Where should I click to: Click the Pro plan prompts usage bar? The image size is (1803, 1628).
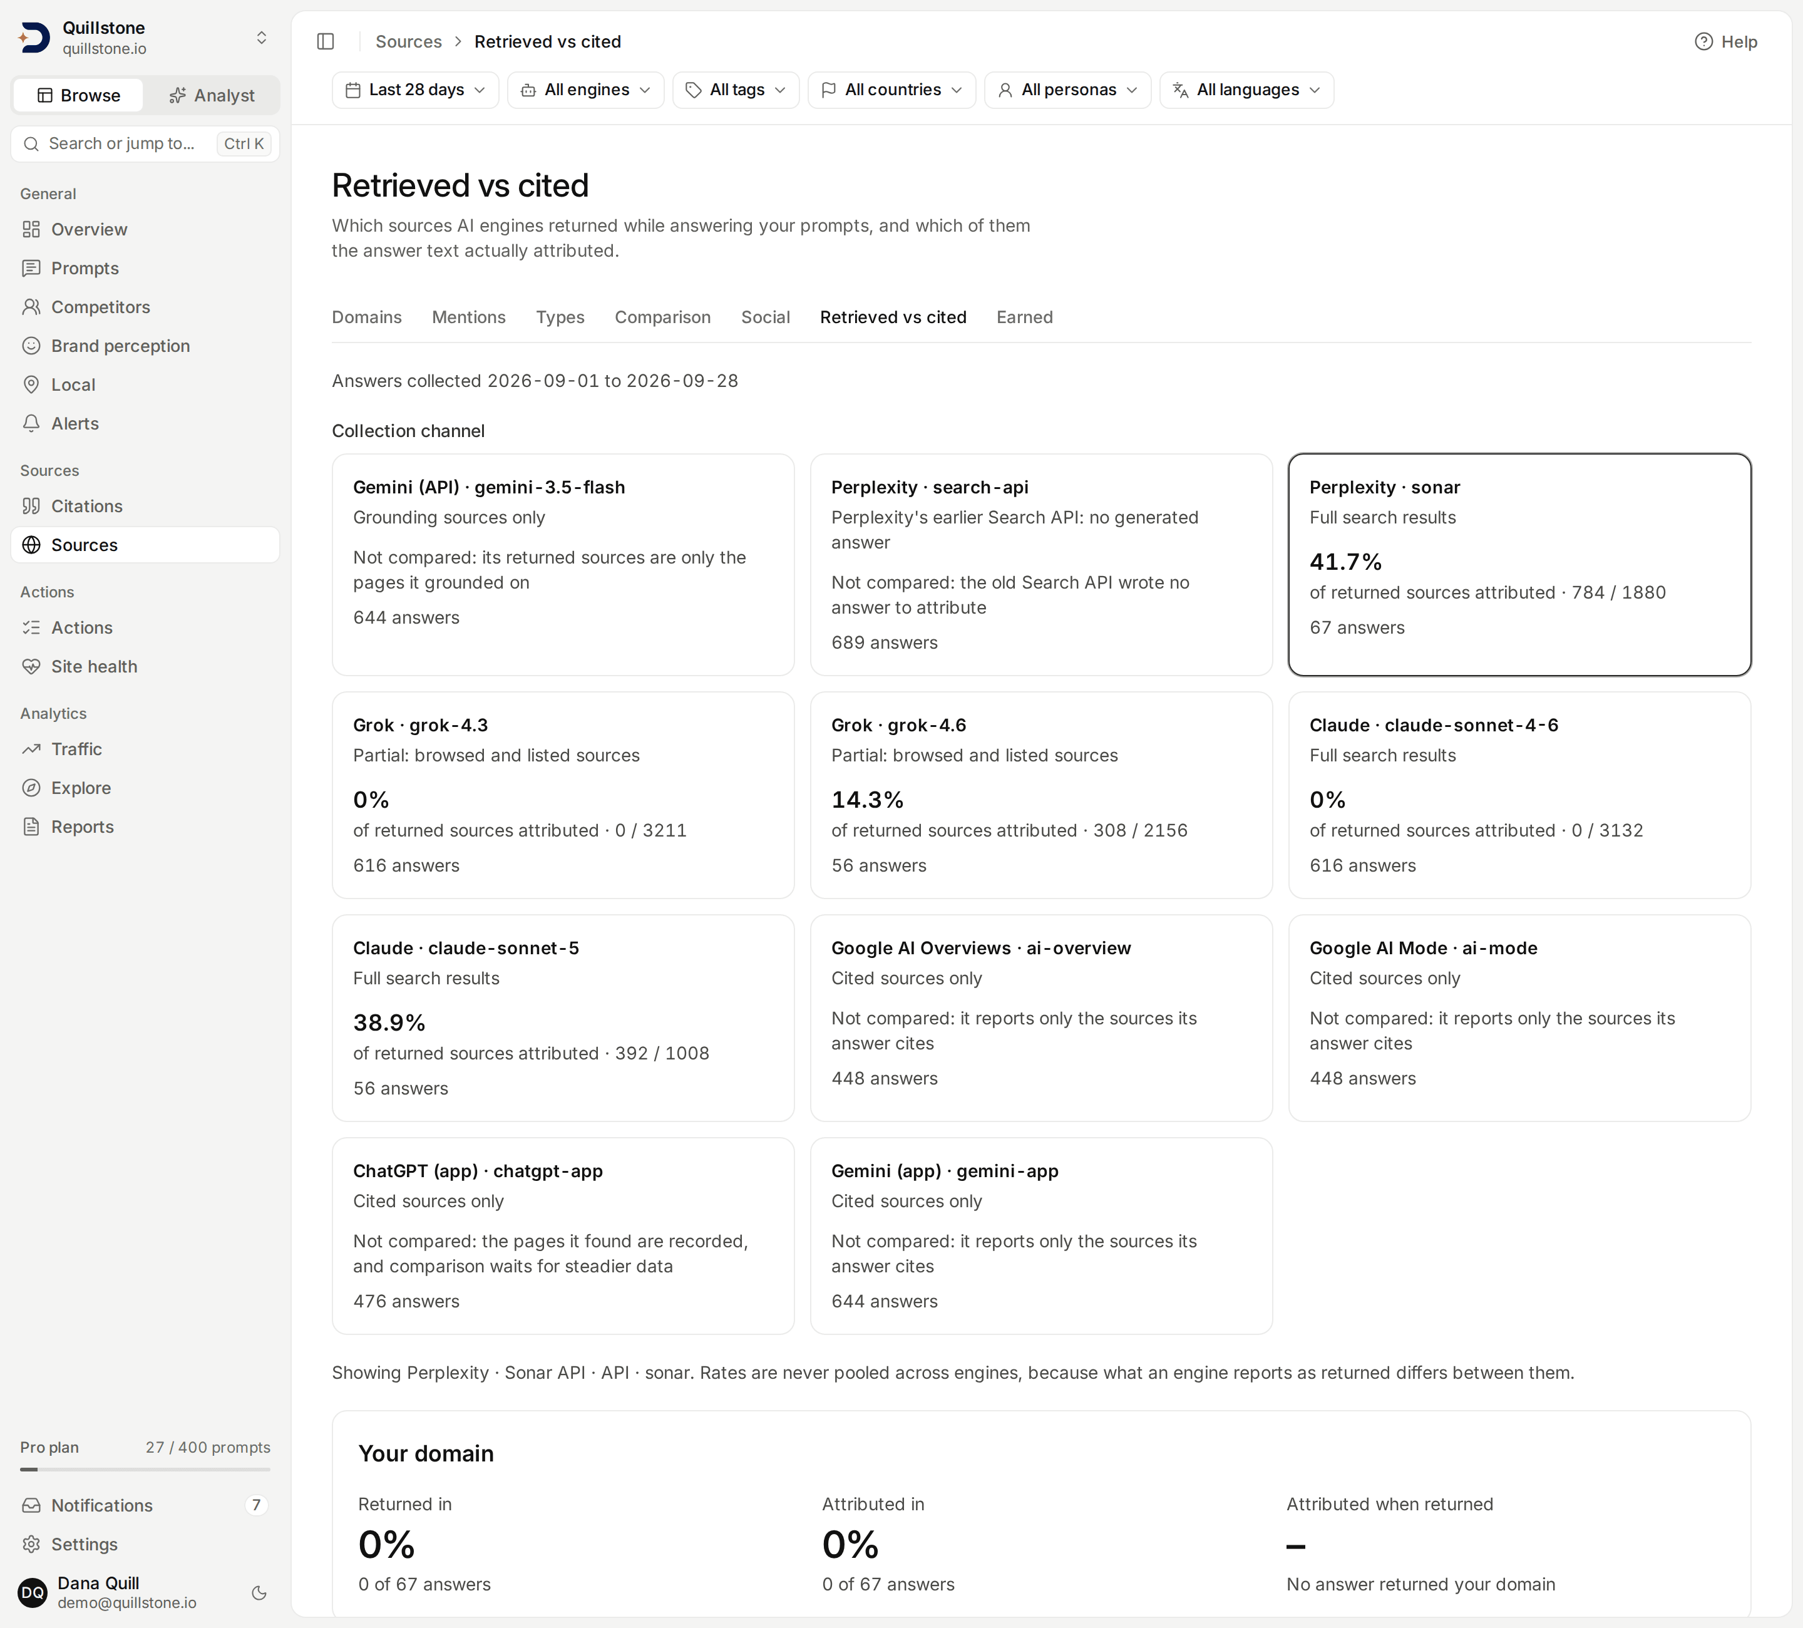(x=145, y=1469)
